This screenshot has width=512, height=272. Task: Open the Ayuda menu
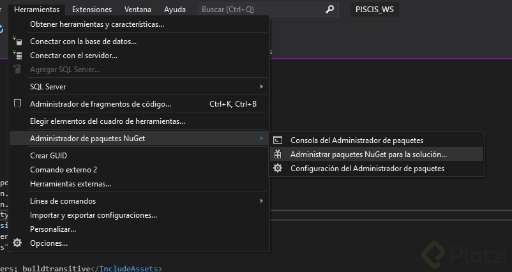click(175, 10)
